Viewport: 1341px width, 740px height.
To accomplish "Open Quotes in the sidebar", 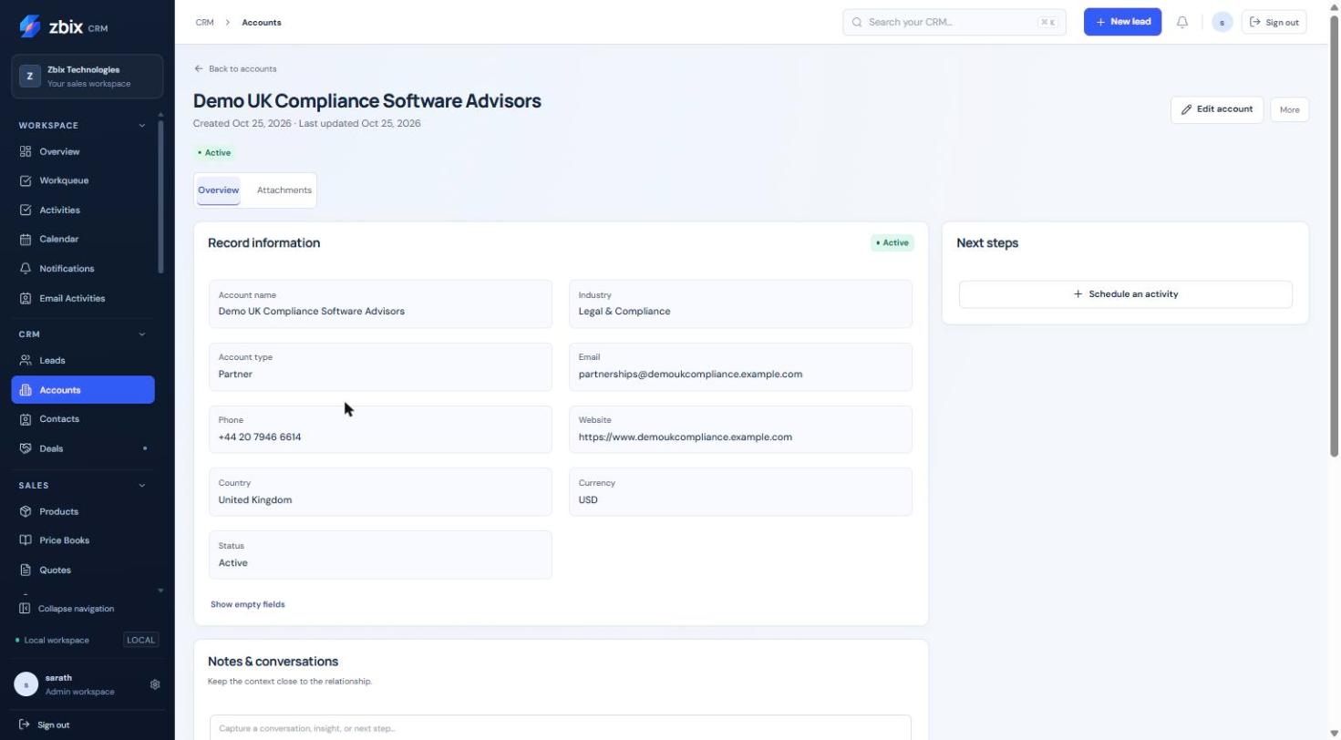I will click(x=83, y=570).
